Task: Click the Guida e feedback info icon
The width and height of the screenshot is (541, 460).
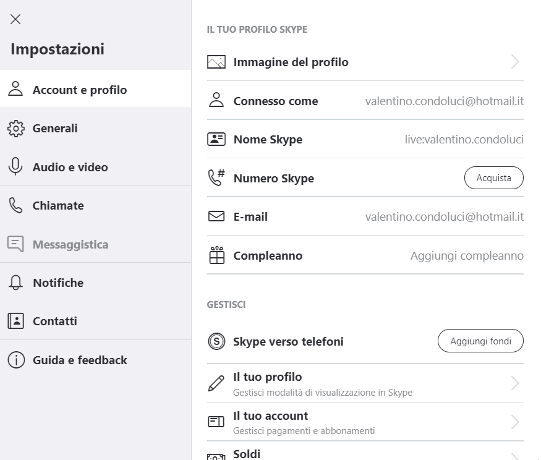Action: [16, 360]
